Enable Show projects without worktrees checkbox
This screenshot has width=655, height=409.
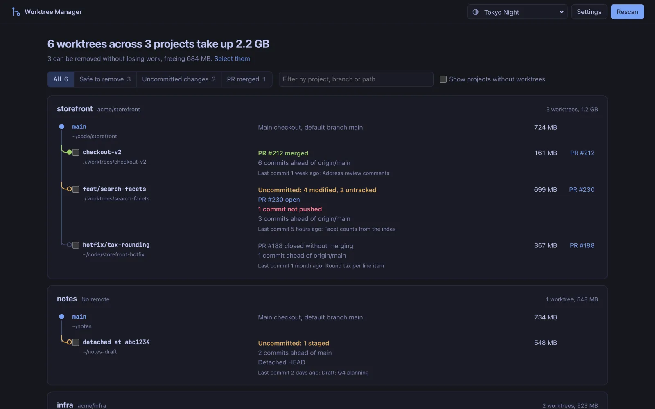(443, 79)
